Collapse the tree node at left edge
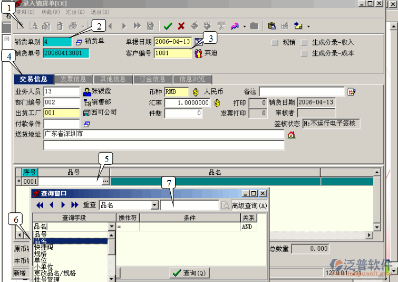 point(7,39)
